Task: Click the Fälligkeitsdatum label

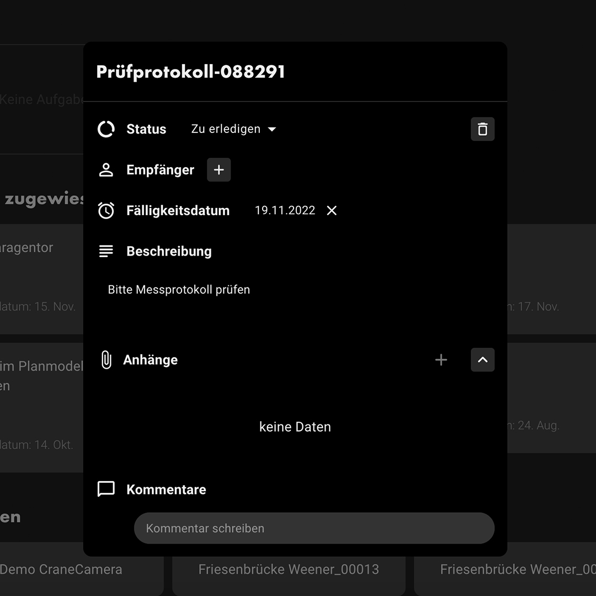Action: click(x=178, y=211)
